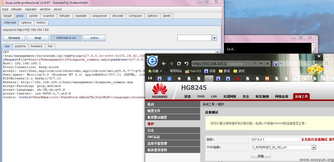
Task: Open the comparer tab
Action: [135, 16]
